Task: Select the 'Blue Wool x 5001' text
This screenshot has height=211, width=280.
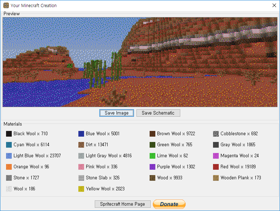Action: 103,133
